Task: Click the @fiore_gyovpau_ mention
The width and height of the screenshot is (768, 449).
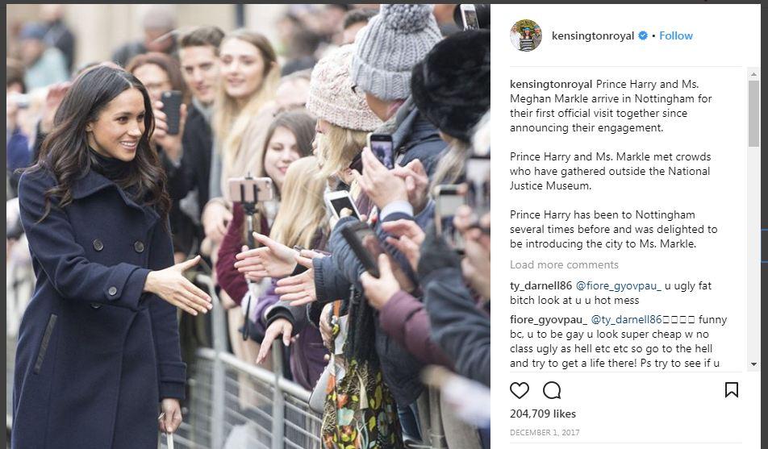Action: click(x=618, y=285)
